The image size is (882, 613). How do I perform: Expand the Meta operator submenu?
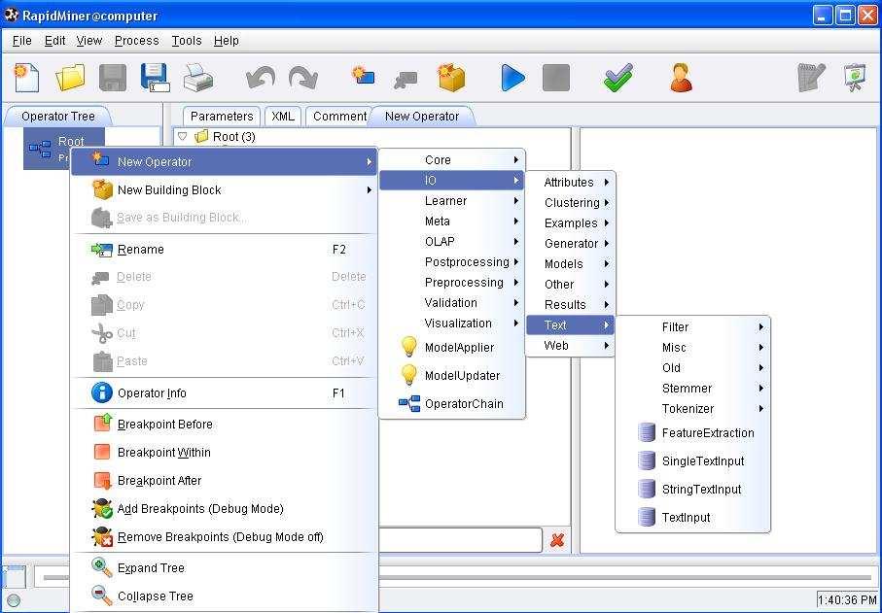tap(451, 221)
